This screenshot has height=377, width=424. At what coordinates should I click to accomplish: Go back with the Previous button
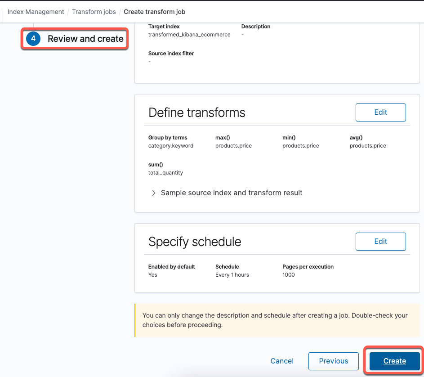334,361
